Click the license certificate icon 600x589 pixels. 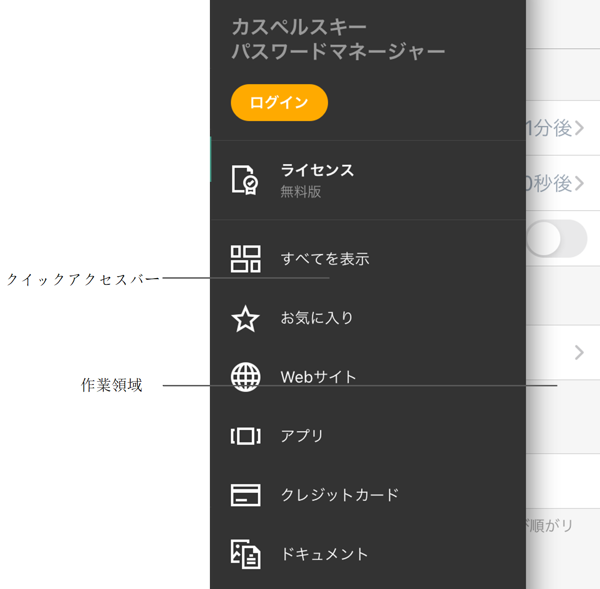coord(245,180)
